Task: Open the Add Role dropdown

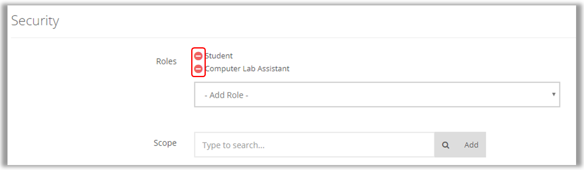Action: [377, 95]
